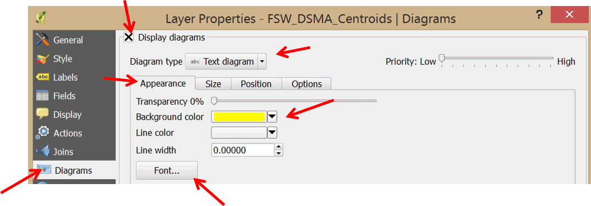Open the Options tab
Screen dimensions: 591x206
click(307, 84)
